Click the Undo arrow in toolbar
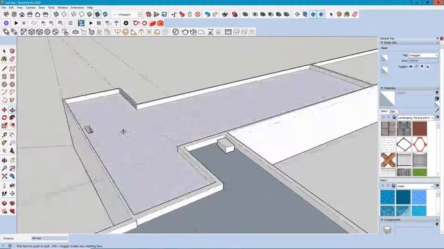This screenshot has width=444, height=249. (x=207, y=14)
